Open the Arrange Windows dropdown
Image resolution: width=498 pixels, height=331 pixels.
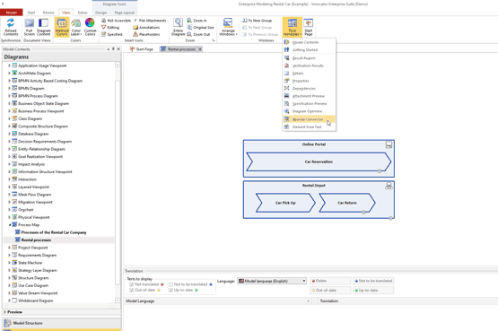click(x=228, y=27)
